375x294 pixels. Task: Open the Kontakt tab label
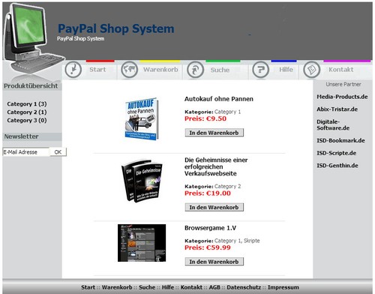341,70
